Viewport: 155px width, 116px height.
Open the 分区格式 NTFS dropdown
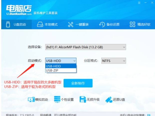tap(114, 61)
